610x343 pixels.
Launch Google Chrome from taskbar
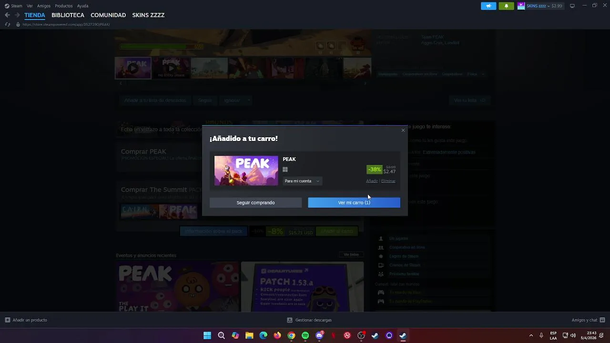(x=291, y=335)
